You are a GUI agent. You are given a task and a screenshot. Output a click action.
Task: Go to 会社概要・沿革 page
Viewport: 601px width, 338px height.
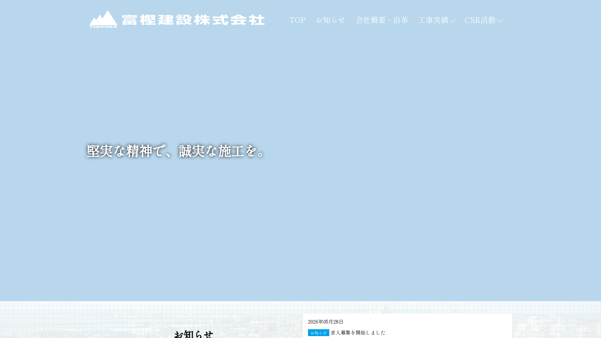[382, 20]
